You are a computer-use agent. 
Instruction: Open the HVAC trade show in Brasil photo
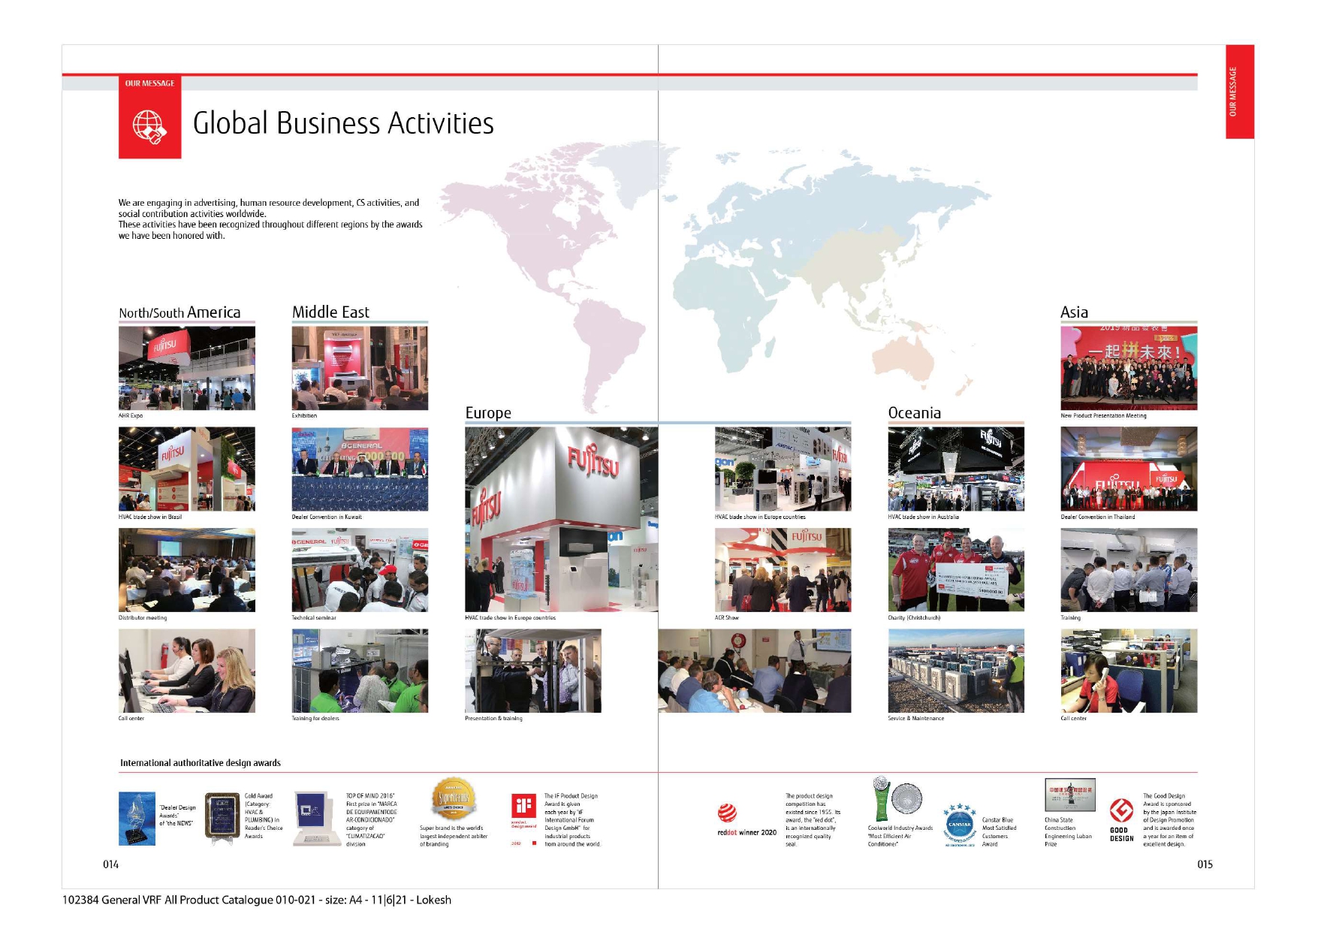(187, 469)
